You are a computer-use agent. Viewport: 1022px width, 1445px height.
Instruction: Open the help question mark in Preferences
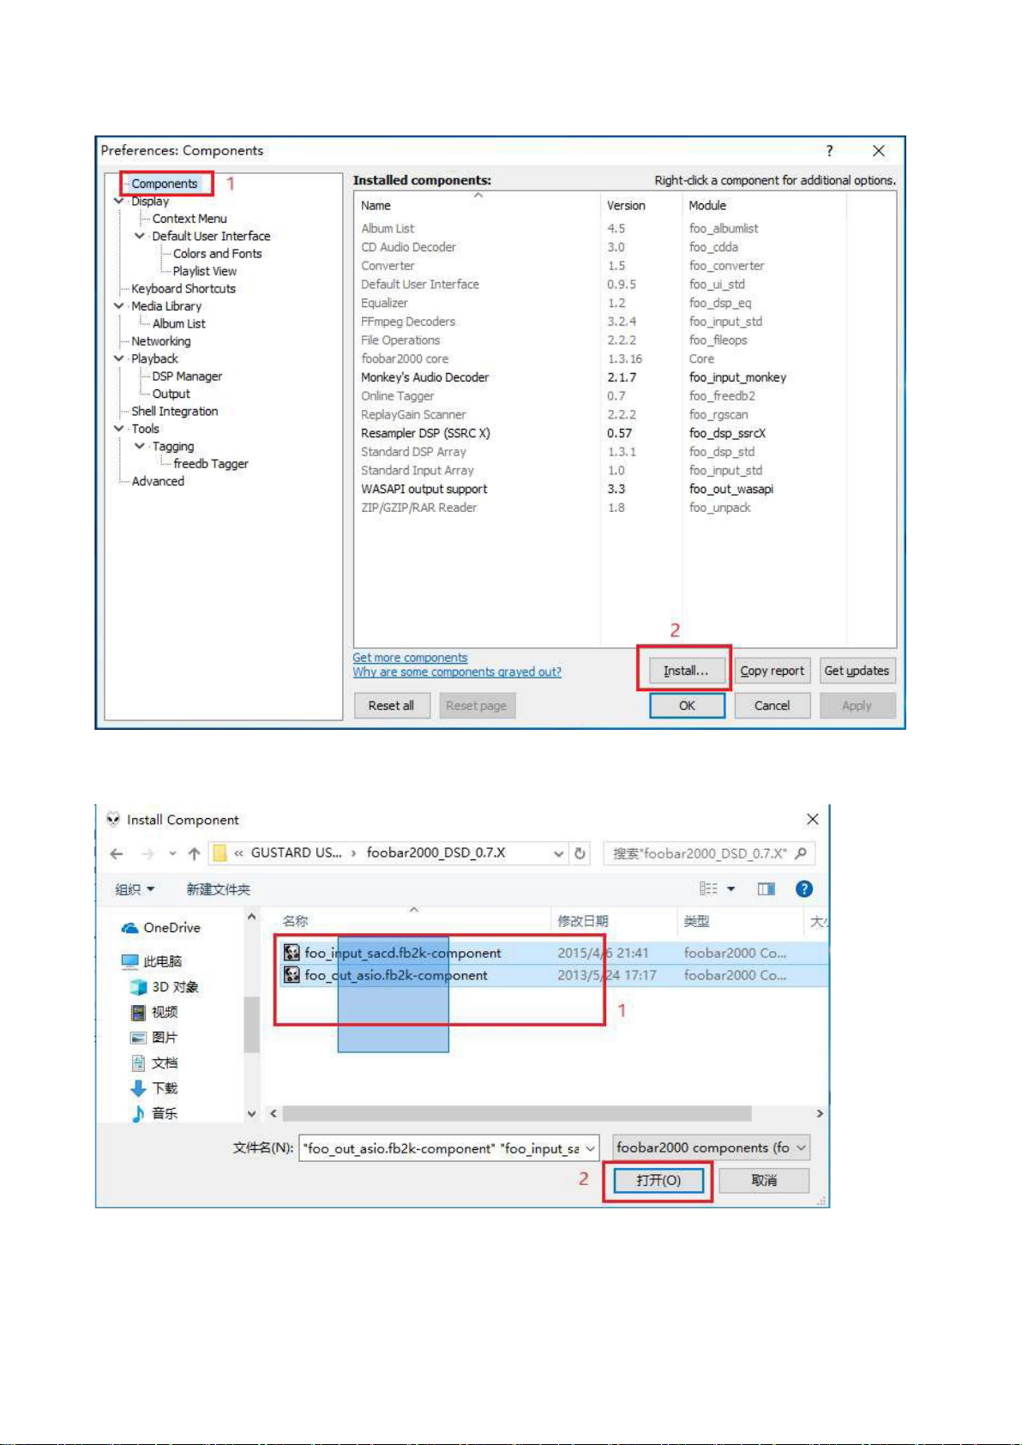coord(829,151)
